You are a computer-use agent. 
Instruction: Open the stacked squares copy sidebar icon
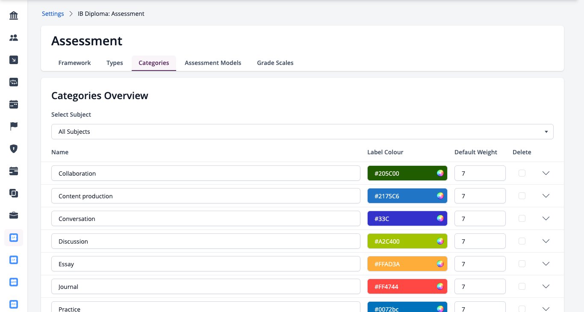(14, 193)
